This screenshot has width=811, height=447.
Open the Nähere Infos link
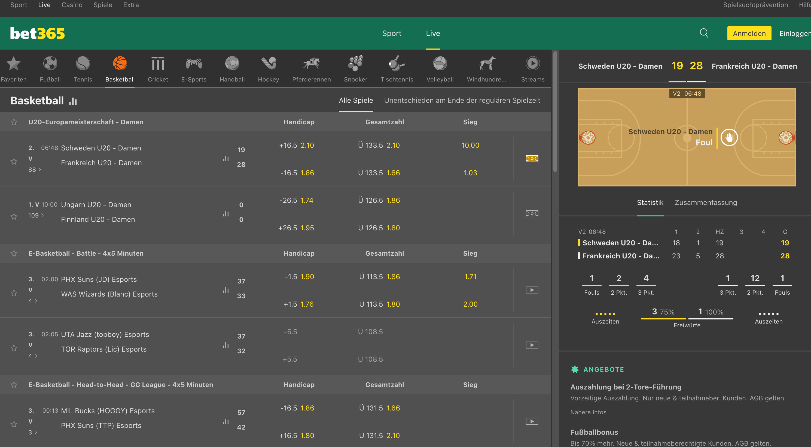(x=588, y=412)
